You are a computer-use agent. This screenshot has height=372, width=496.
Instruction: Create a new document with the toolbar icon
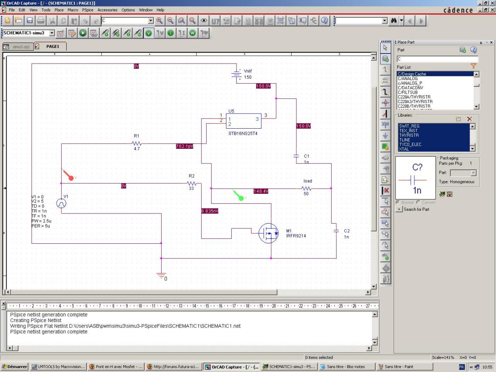pyautogui.click(x=7, y=21)
